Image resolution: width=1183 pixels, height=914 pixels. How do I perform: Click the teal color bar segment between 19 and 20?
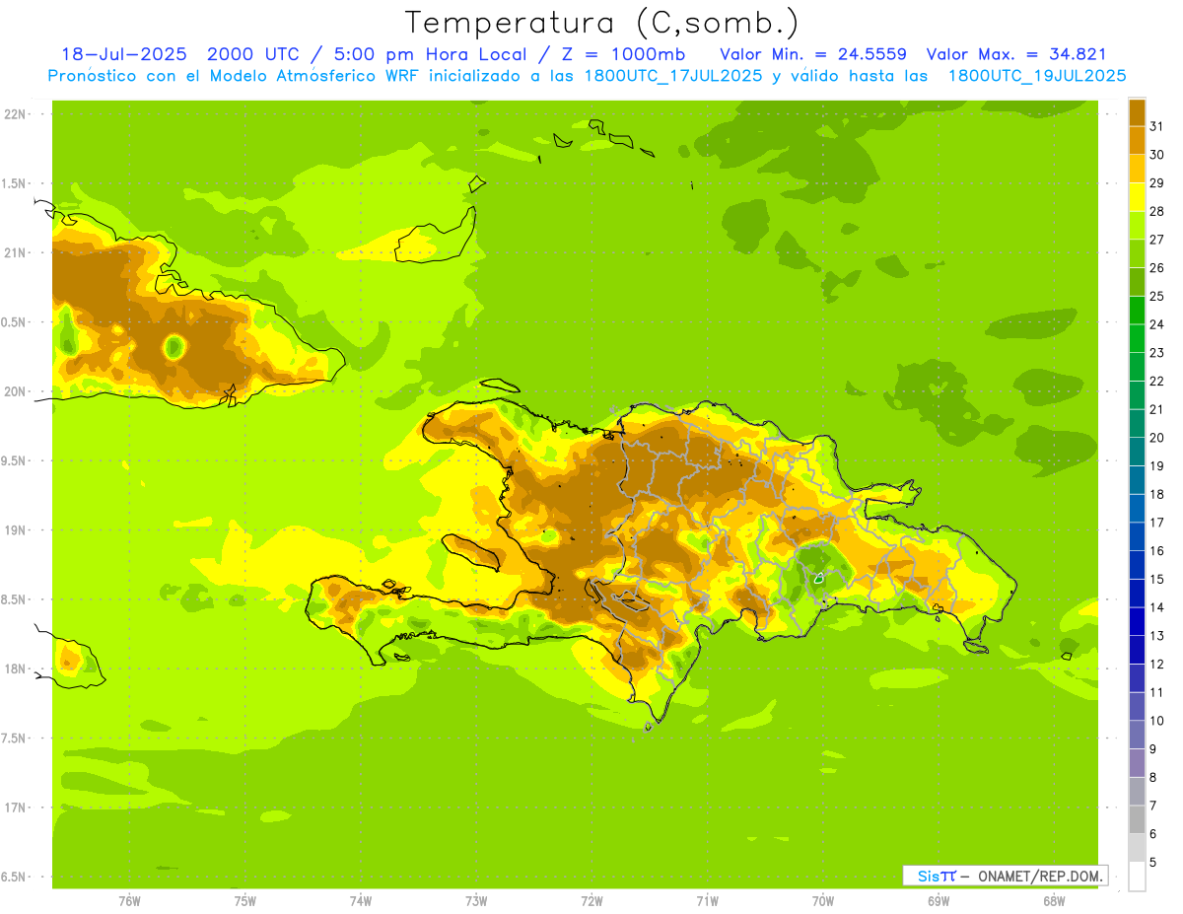coord(1137,452)
